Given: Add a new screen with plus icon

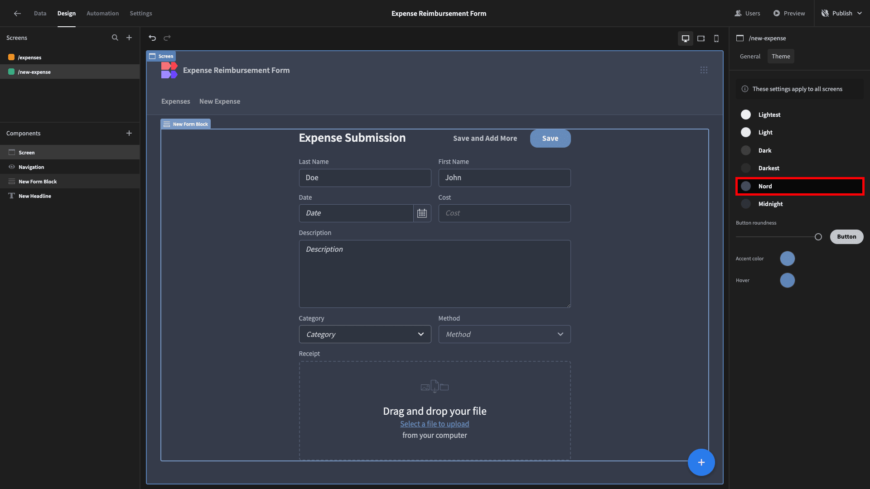Looking at the screenshot, I should click(129, 38).
